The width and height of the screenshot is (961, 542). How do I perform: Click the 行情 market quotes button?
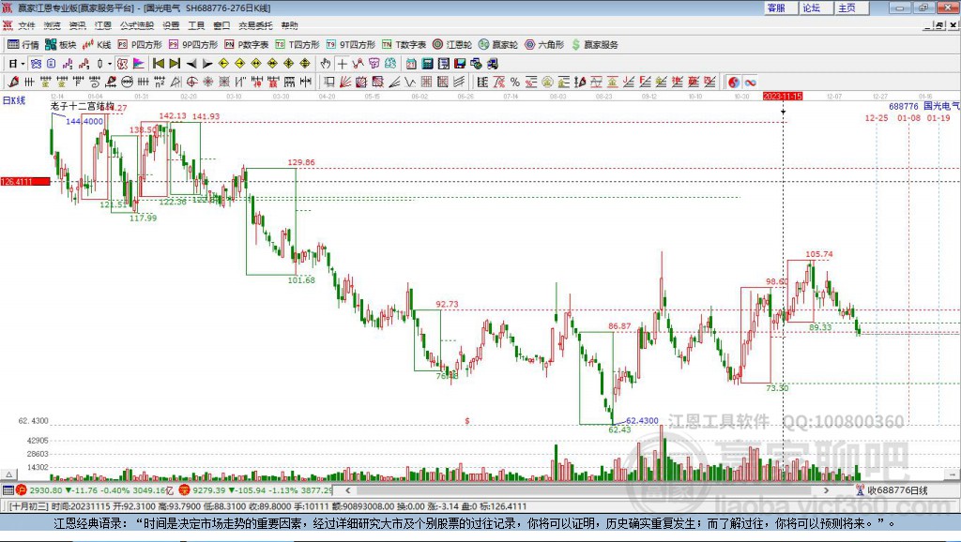[x=23, y=45]
